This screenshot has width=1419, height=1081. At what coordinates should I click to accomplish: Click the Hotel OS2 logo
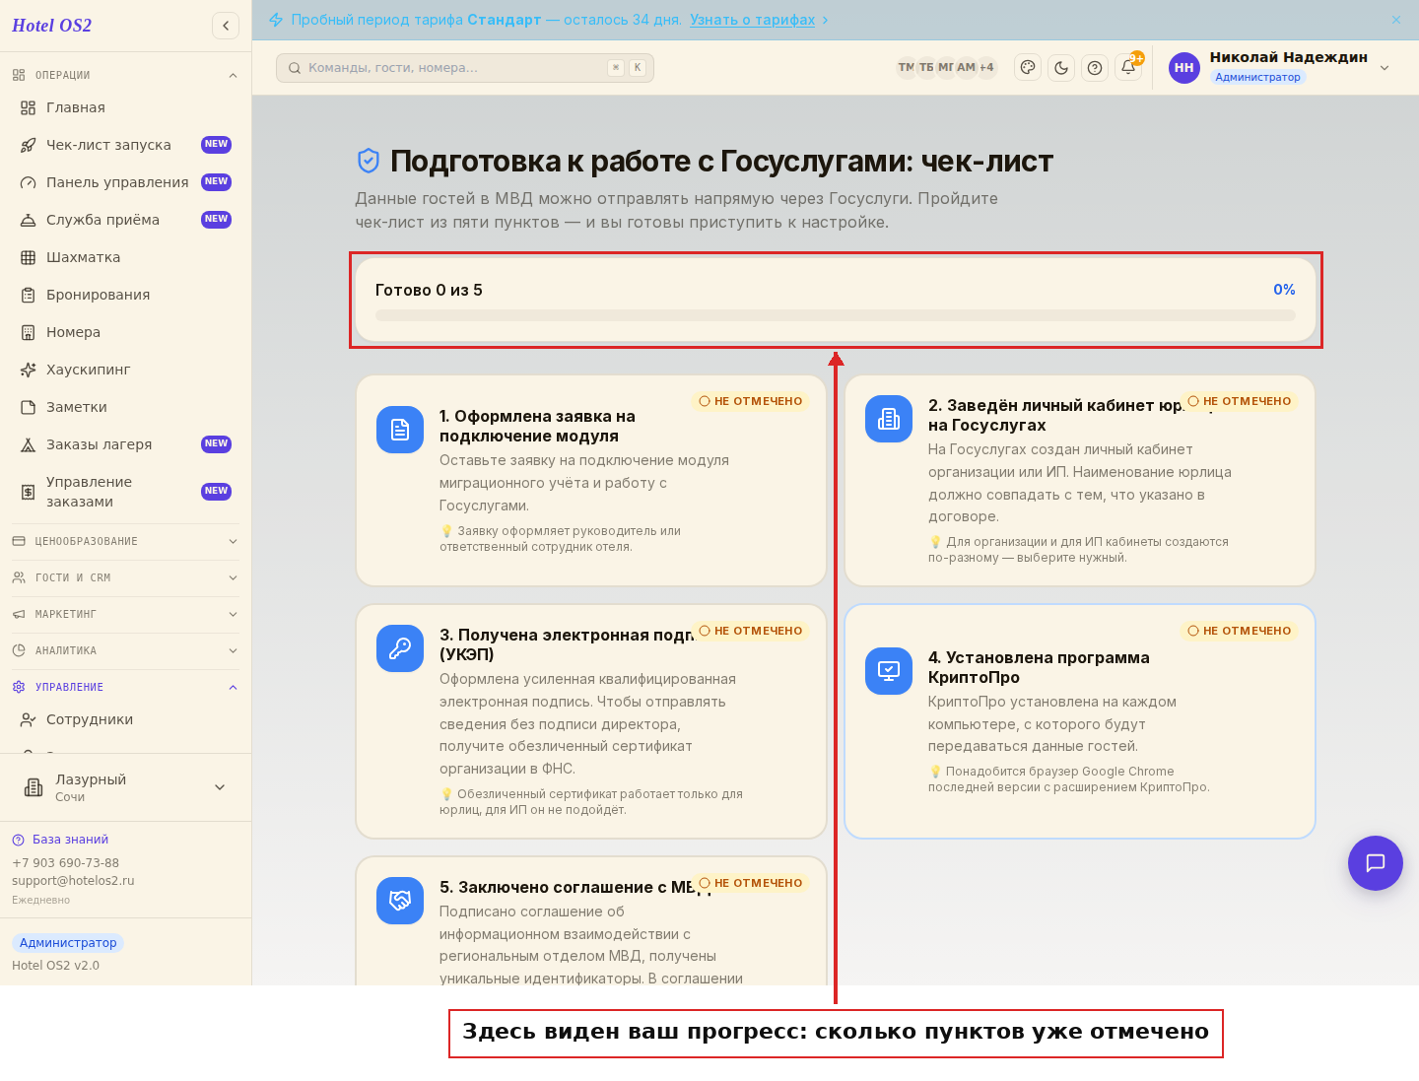(x=51, y=26)
